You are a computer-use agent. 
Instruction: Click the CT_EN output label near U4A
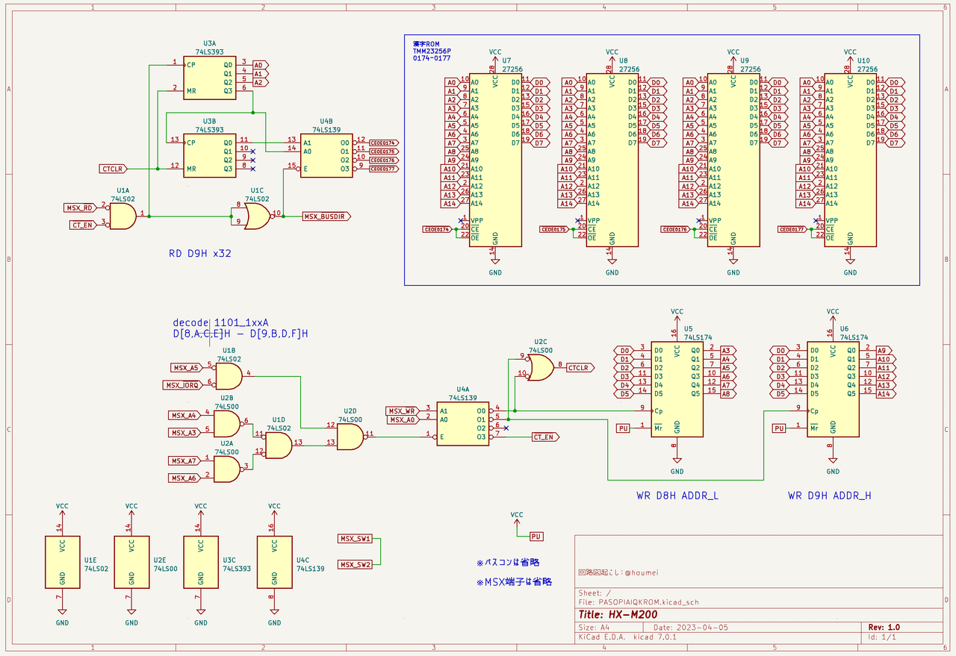click(544, 437)
